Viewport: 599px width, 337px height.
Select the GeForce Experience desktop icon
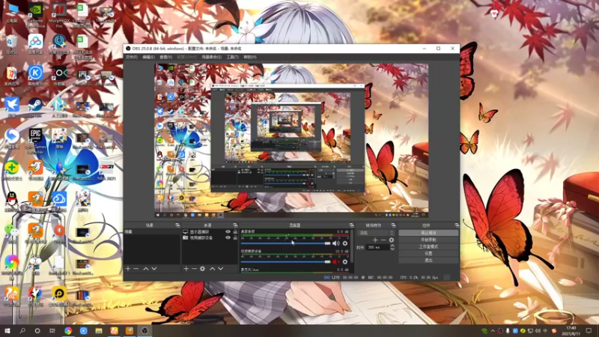35,15
